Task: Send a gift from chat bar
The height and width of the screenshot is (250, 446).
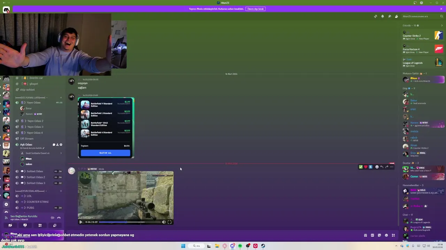Action: [x=365, y=235]
